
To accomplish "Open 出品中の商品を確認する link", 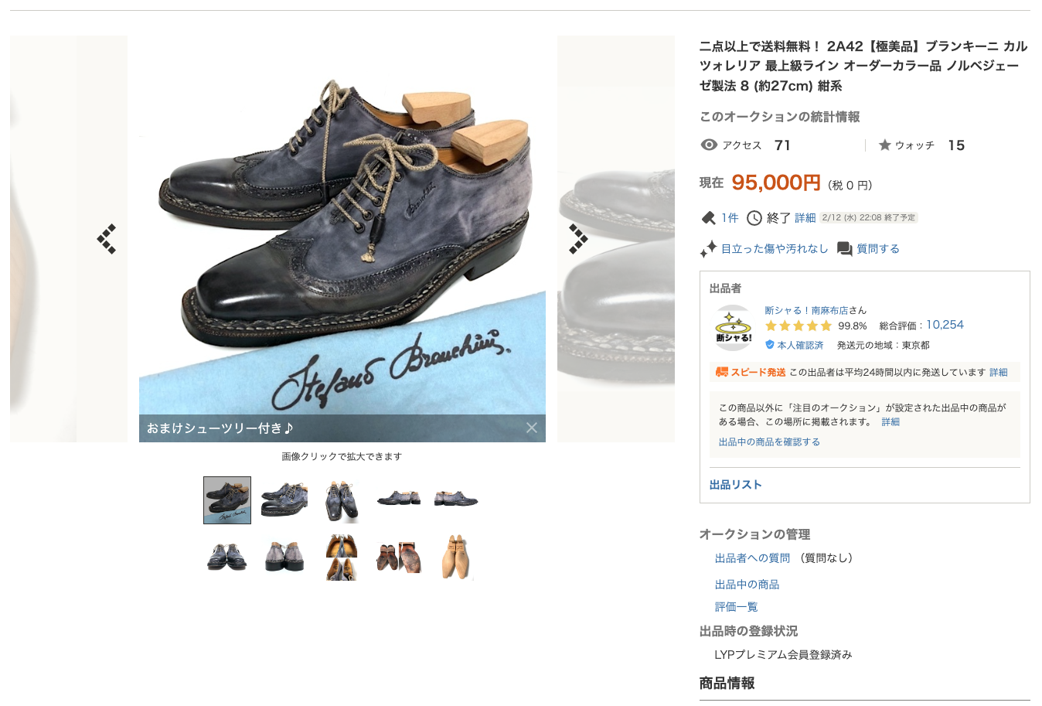I will pyautogui.click(x=769, y=442).
